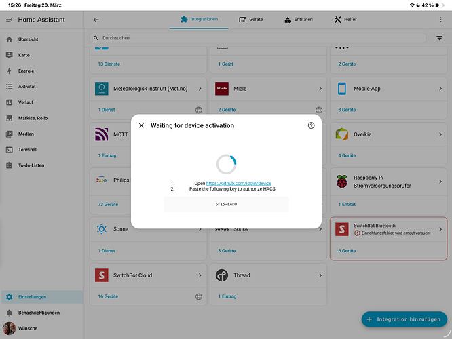Open 1 Dienst under Sonne
This screenshot has width=452, height=339.
tap(107, 251)
